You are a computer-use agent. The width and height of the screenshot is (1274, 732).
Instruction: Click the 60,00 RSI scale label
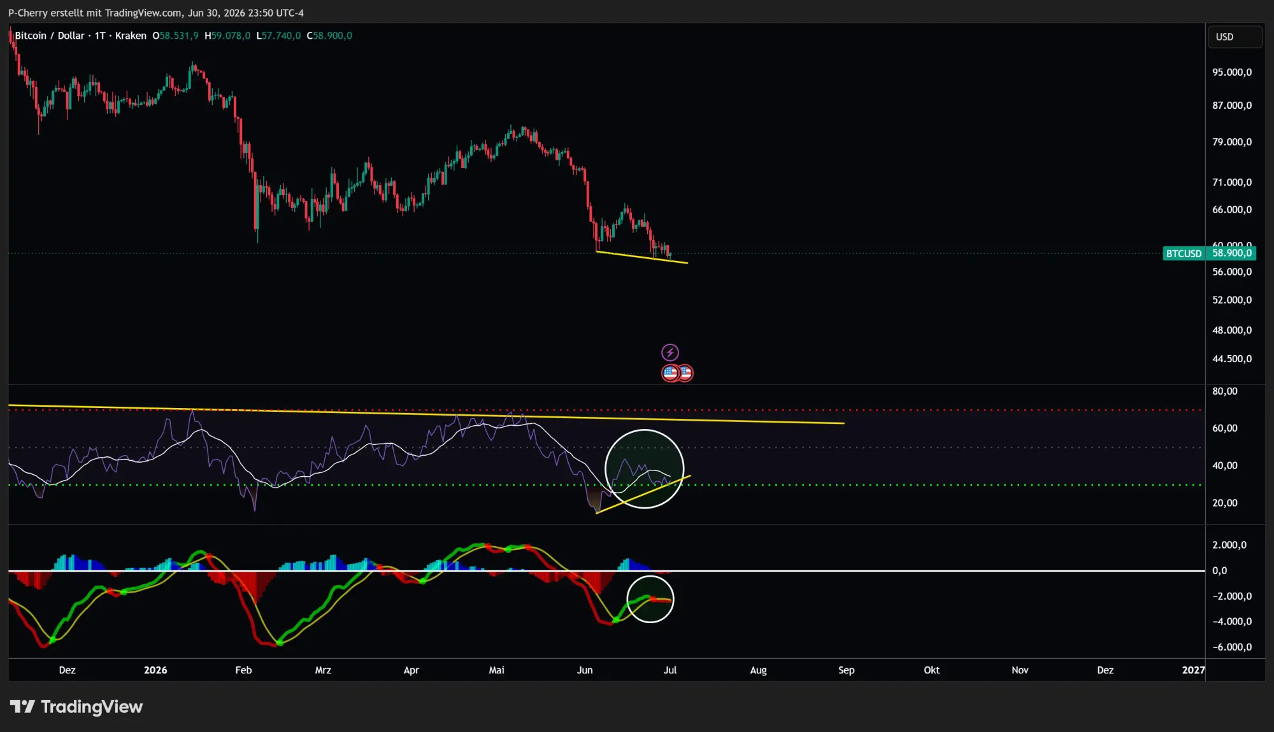pos(1224,428)
